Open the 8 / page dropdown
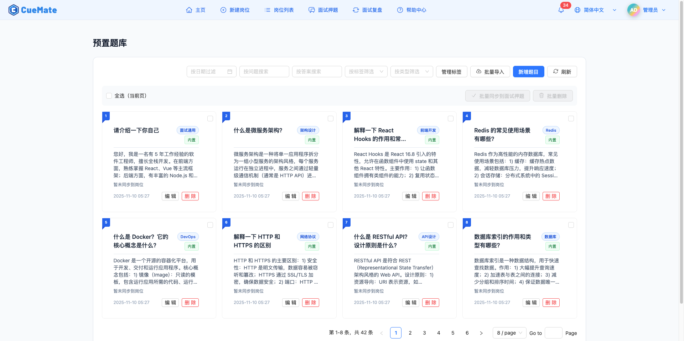Viewport: 684px width, 341px height. click(509, 333)
